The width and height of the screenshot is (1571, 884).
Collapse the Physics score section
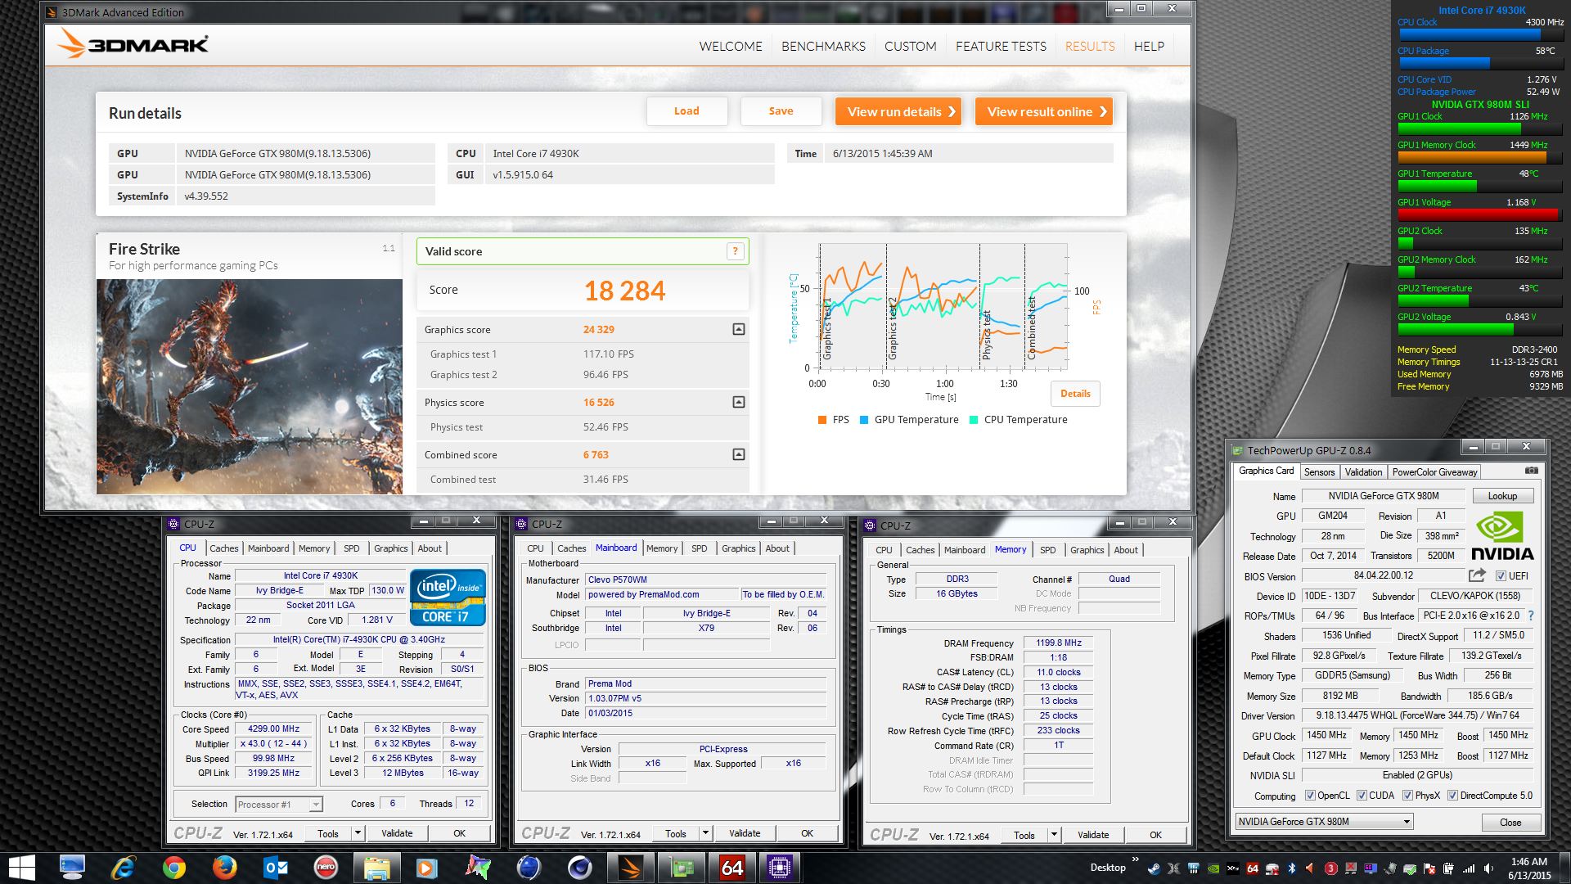(x=738, y=402)
